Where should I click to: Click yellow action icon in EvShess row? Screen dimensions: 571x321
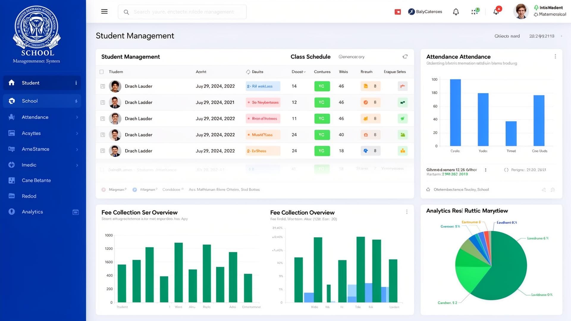click(403, 151)
